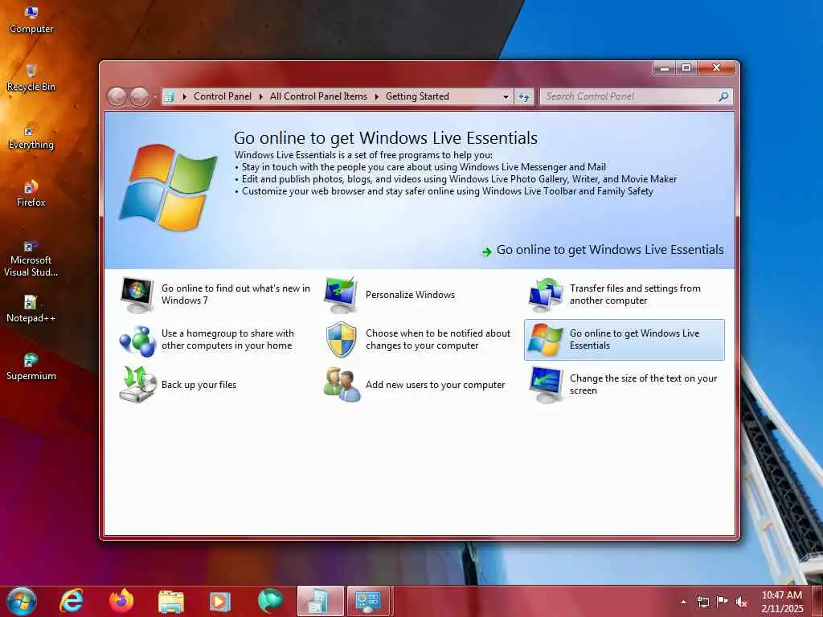Viewport: 823px width, 617px height.
Task: Click the Back navigation arrow button
Action: coord(117,96)
